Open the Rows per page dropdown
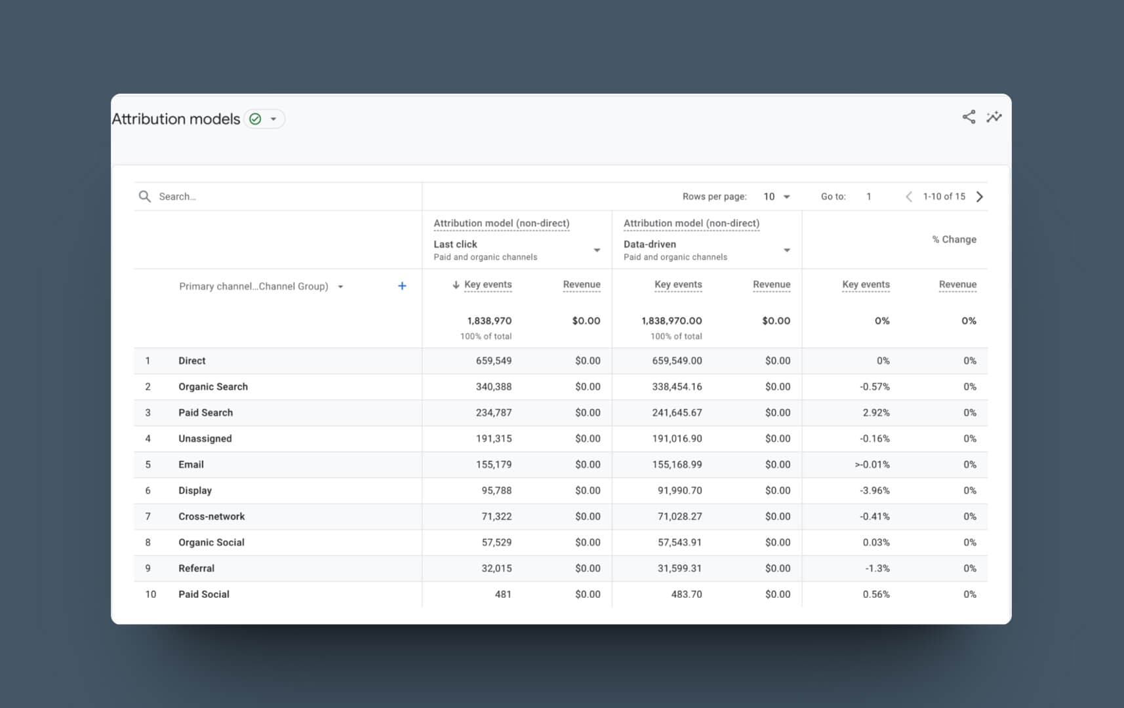Image resolution: width=1124 pixels, height=708 pixels. 776,196
